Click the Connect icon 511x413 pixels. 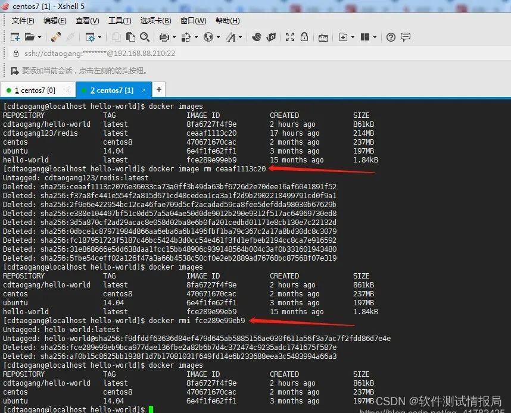(56, 37)
